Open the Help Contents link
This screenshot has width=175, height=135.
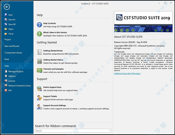coord(50,23)
